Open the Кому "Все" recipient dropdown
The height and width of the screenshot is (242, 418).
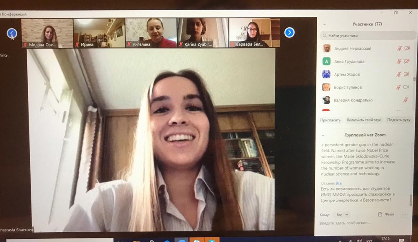tap(342, 214)
